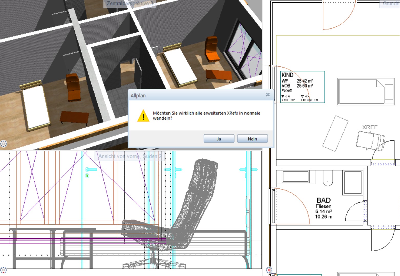This screenshot has height=276, width=400.
Task: Select the bathtub symbol in the BAD room
Action: click(x=295, y=177)
